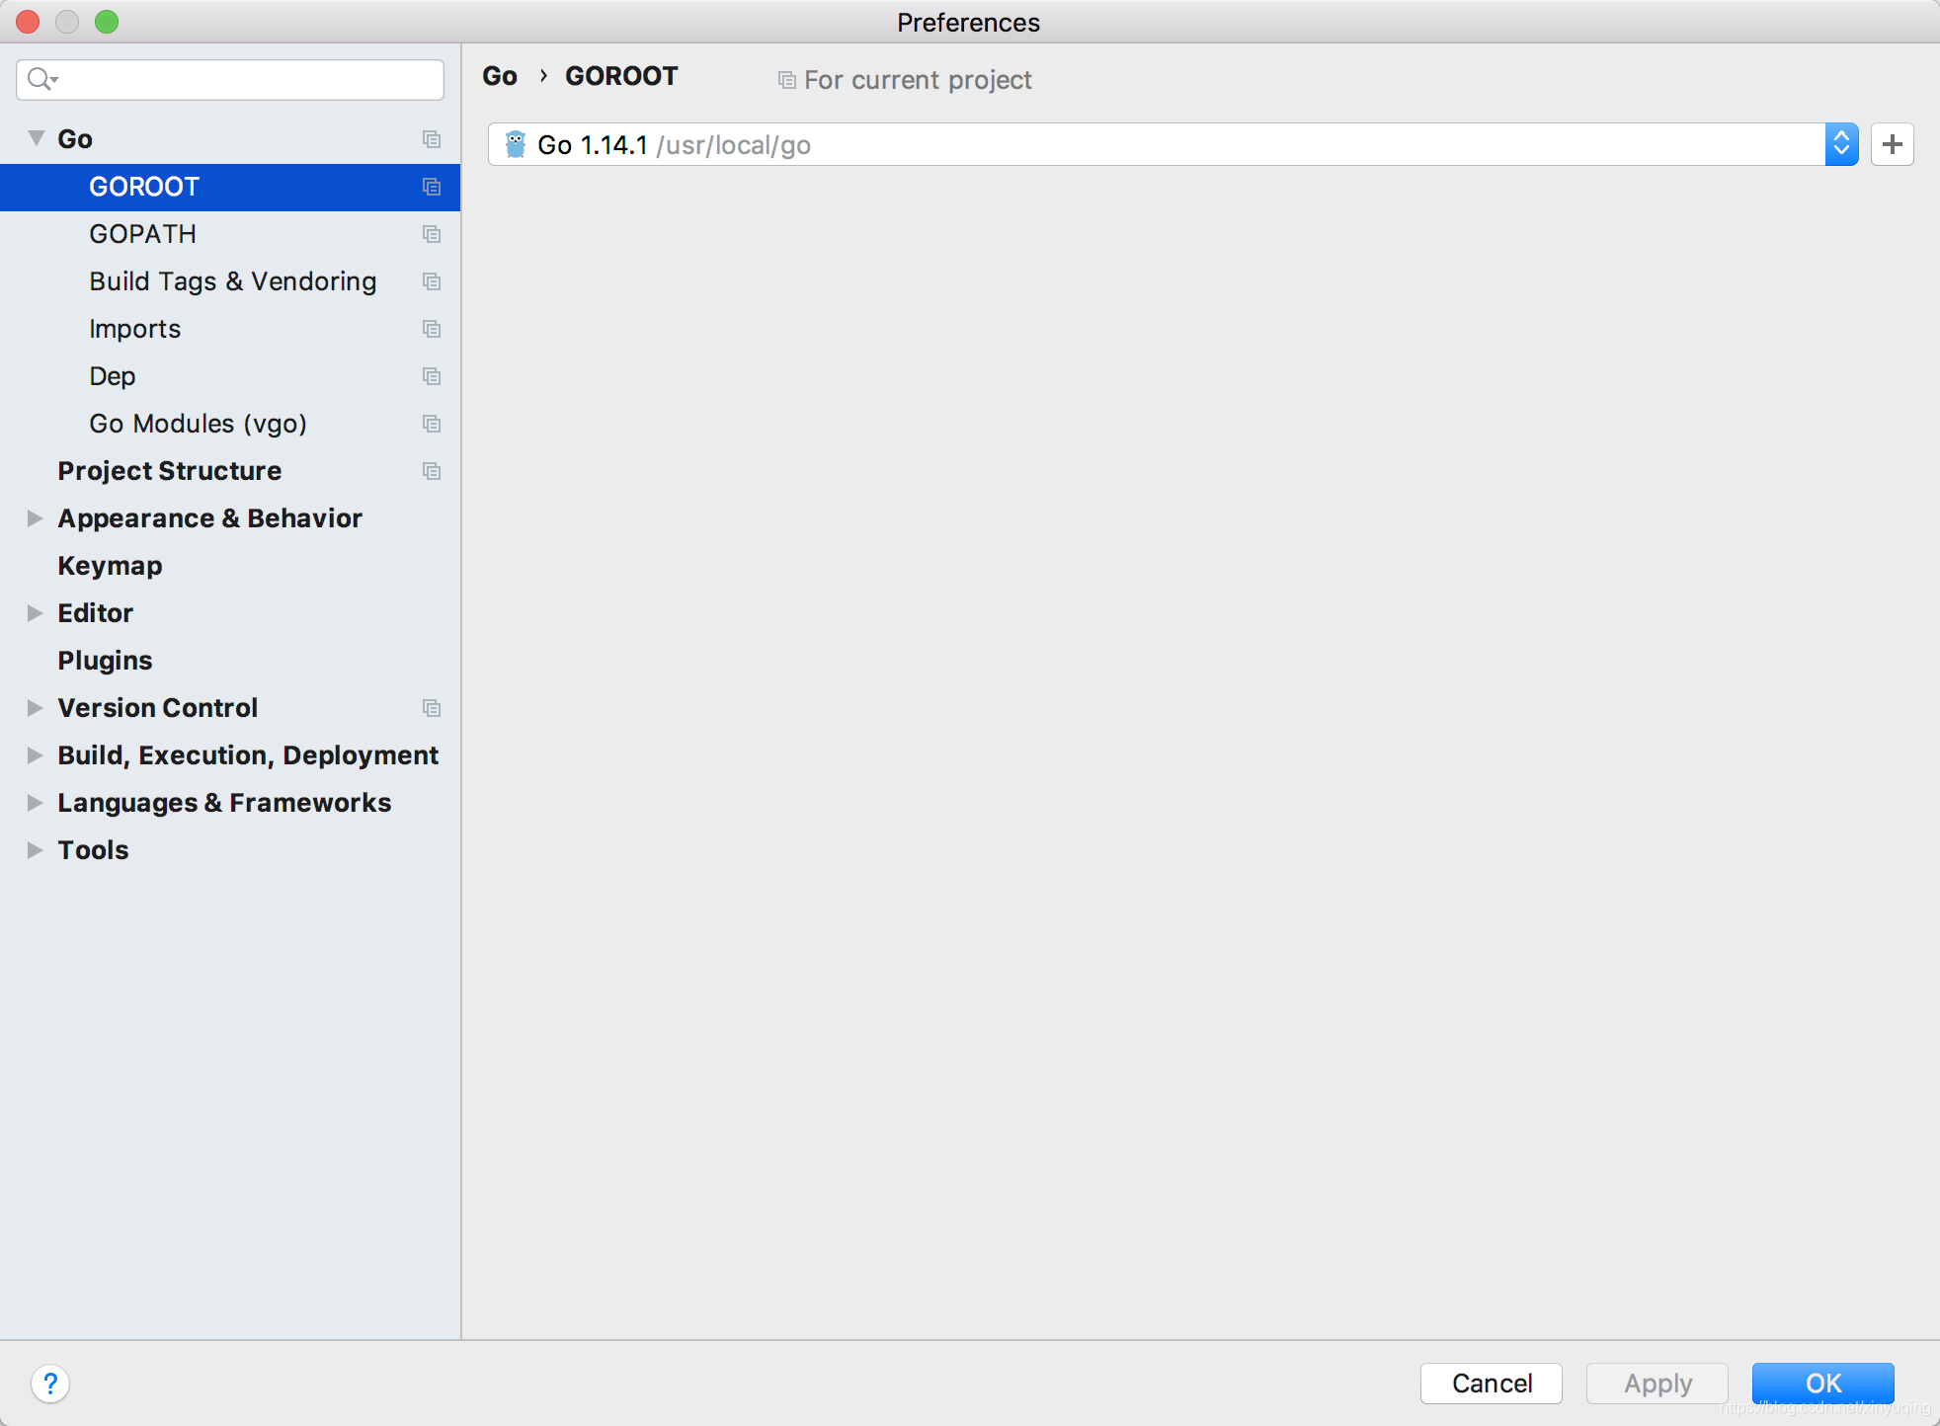Click the plus icon to add SDK

1892,144
